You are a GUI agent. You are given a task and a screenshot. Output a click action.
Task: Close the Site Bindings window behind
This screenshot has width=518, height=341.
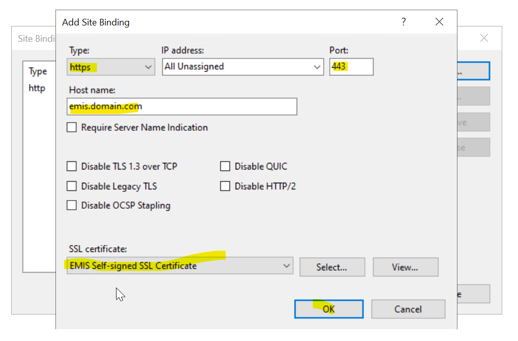tap(484, 38)
